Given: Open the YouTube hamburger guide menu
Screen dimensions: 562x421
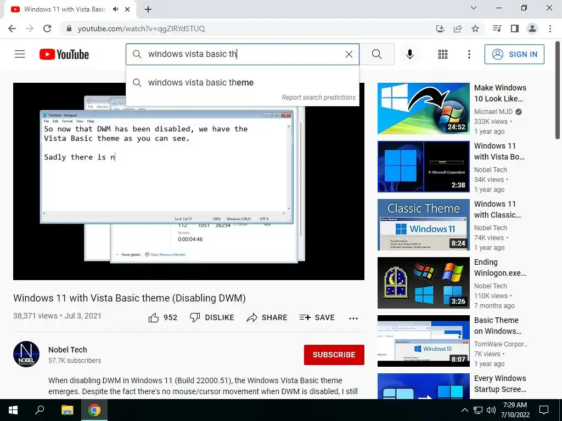Looking at the screenshot, I should (20, 54).
